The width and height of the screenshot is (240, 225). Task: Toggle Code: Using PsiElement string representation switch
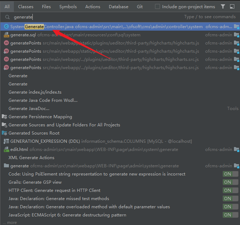(230, 174)
